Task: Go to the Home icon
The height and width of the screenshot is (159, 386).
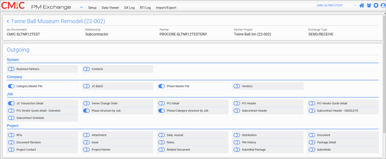Action: point(361,5)
